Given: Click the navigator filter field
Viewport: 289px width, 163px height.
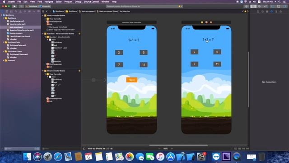Looking at the screenshot, I should (x=22, y=149).
